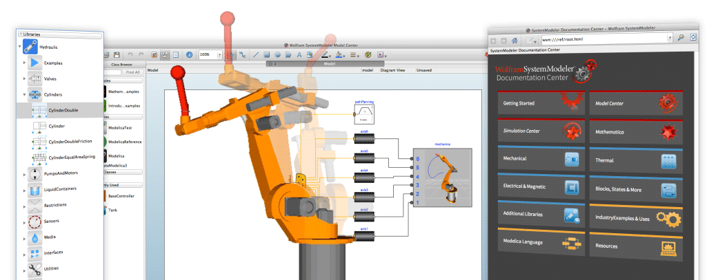The height and width of the screenshot is (280, 720).
Task: Expand the PumpsAndMotors tree node
Action: click(24, 173)
